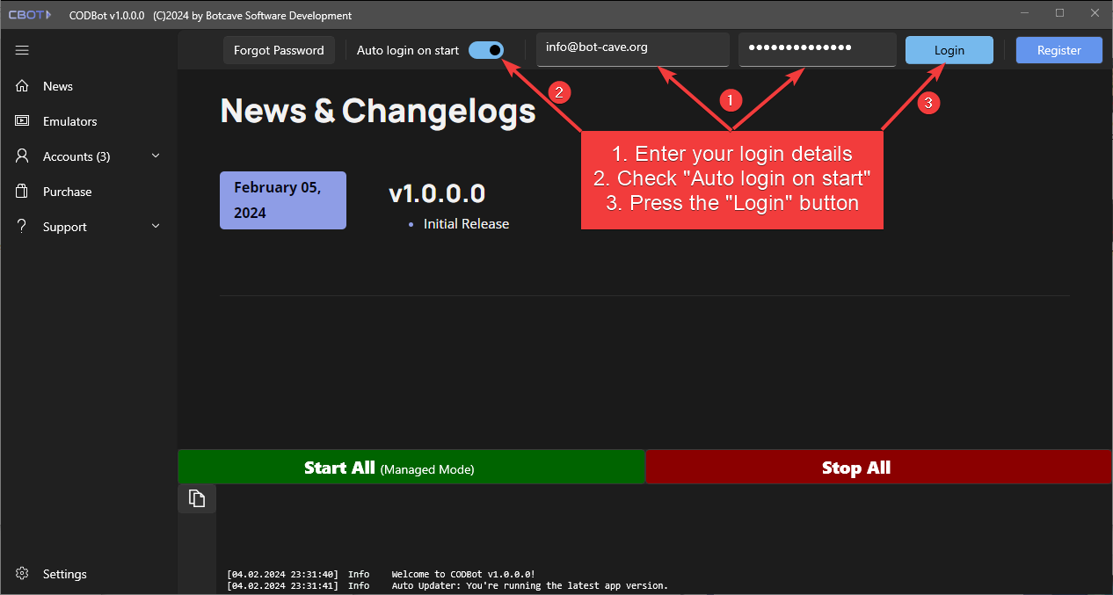Focus the email input field
The width and height of the screenshot is (1113, 595).
pos(632,48)
